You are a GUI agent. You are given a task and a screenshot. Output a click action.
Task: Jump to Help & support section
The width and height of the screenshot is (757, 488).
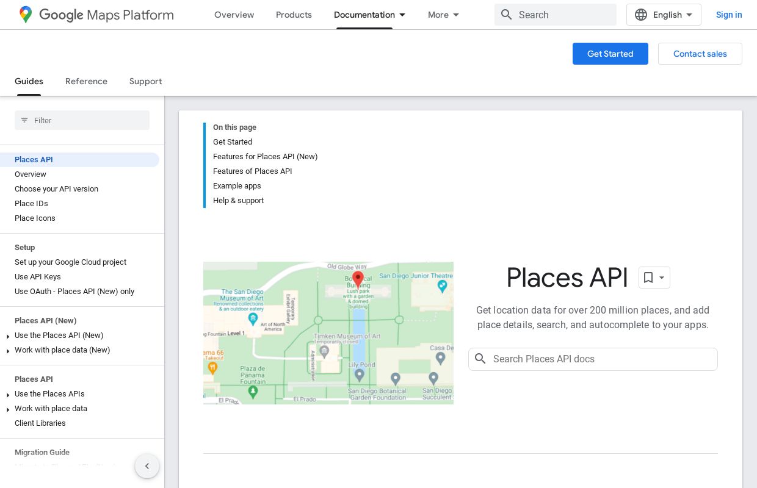point(238,200)
